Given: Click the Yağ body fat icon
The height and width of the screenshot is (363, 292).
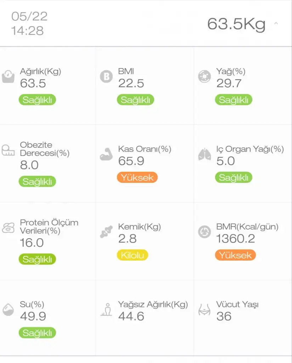Looking at the screenshot, I should (x=204, y=76).
